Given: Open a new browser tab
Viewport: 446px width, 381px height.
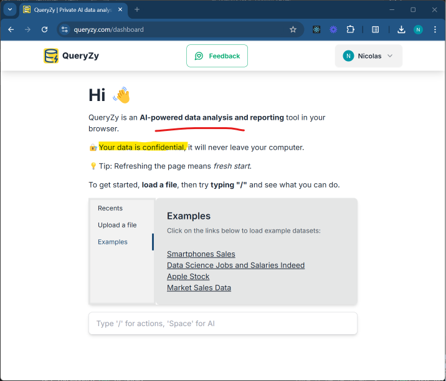Looking at the screenshot, I should [137, 10].
